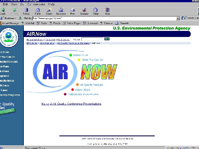199x149 pixels.
Task: Click the Back navigation icon
Action: point(3,10)
